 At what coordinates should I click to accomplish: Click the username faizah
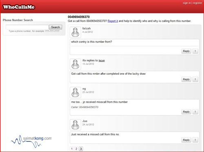click(x=86, y=28)
